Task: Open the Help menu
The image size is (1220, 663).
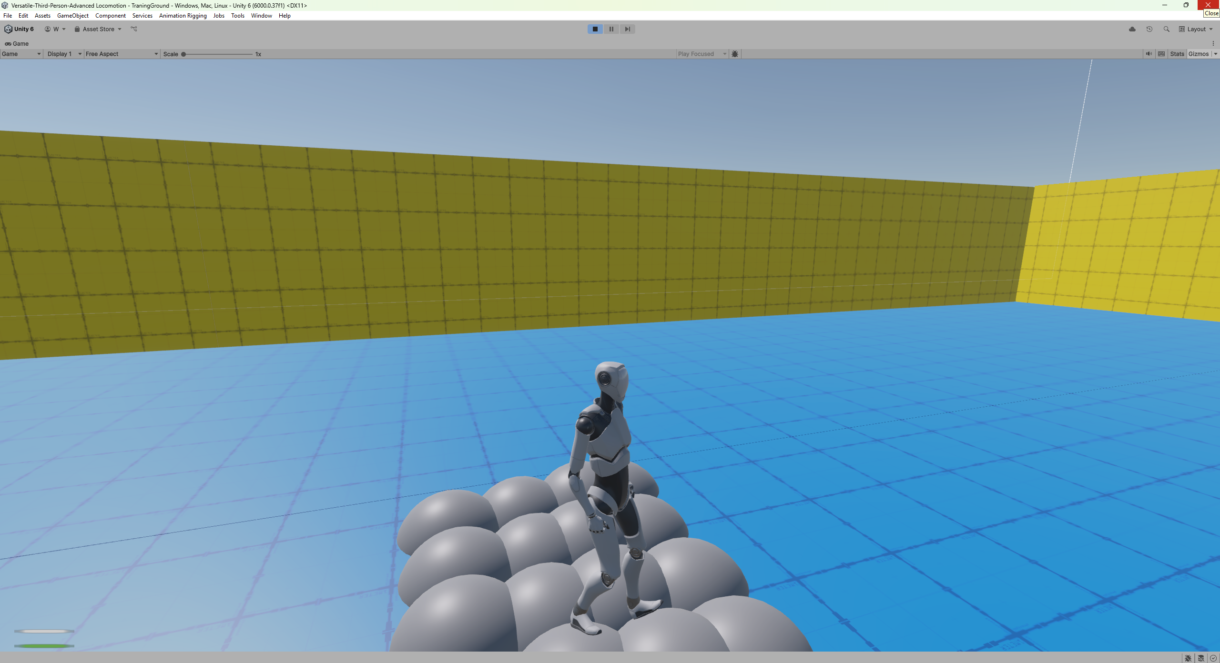Action: pos(285,16)
